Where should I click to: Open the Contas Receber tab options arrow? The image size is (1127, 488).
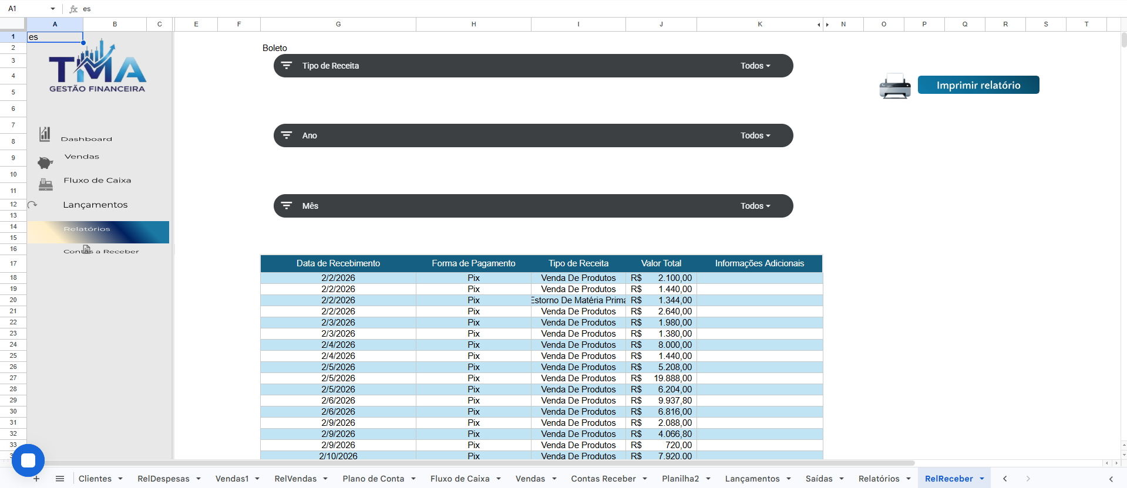point(645,479)
